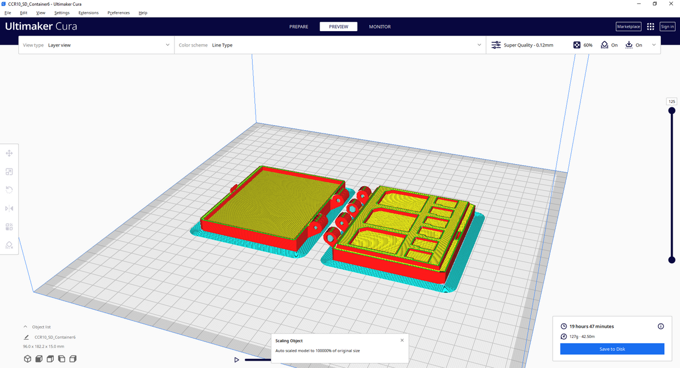Collapse the Object list

(25, 327)
